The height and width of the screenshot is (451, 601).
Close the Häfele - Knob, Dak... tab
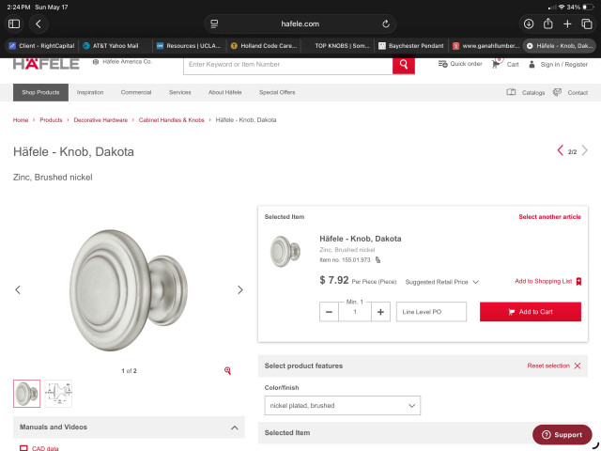tap(530, 46)
